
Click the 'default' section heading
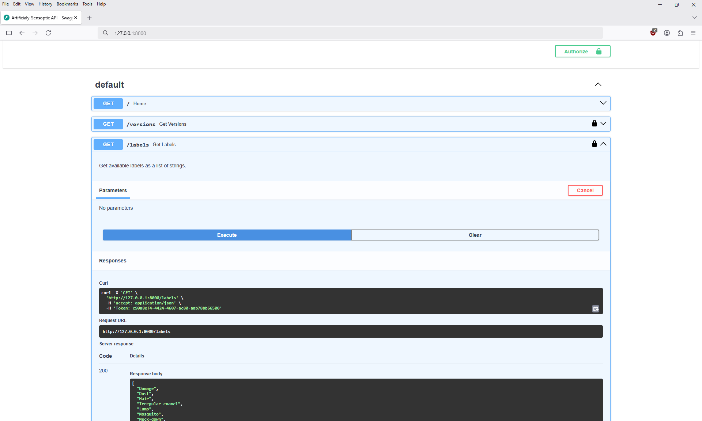[109, 85]
